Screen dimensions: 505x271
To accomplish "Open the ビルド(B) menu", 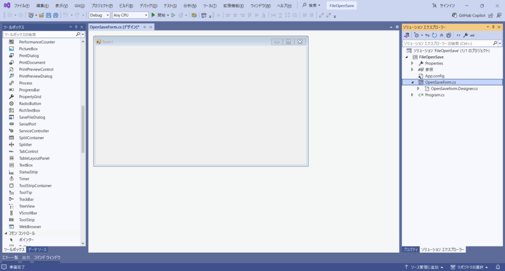I will [126, 5].
